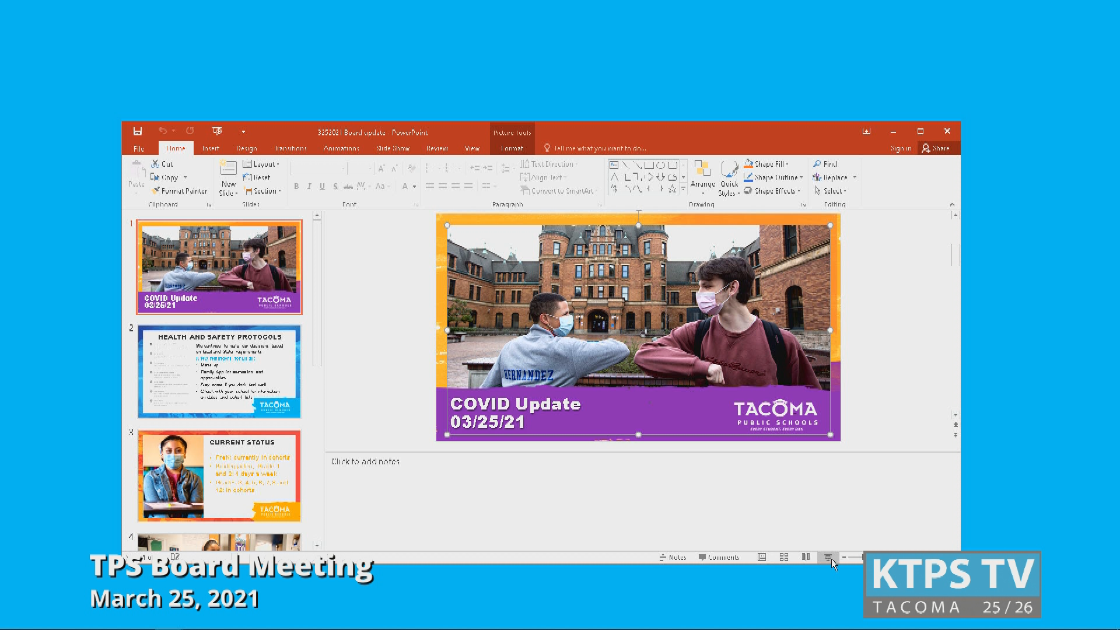The height and width of the screenshot is (630, 1120).
Task: Toggle the Comments pane in the status bar
Action: click(x=719, y=558)
